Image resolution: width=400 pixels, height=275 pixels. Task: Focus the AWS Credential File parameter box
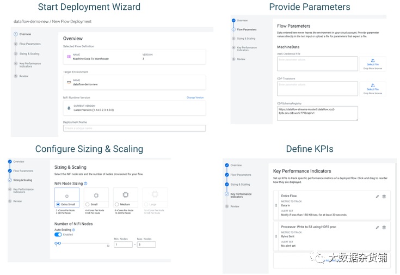317,64
